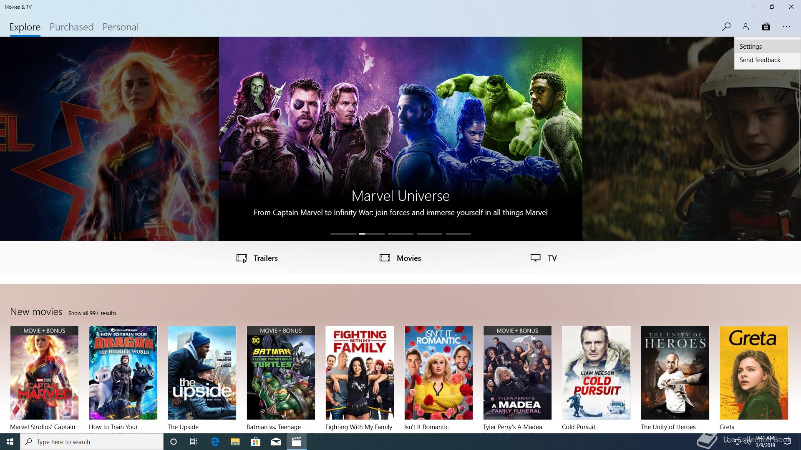Open Isn't It Romantic poster
This screenshot has height=450, width=801.
click(x=438, y=373)
